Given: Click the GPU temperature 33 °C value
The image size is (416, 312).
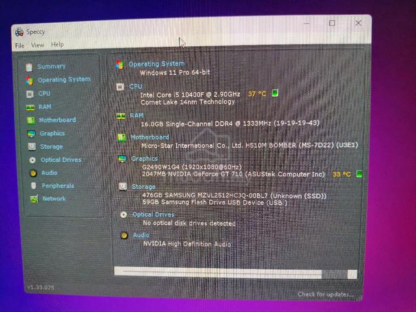Looking at the screenshot, I should point(342,174).
